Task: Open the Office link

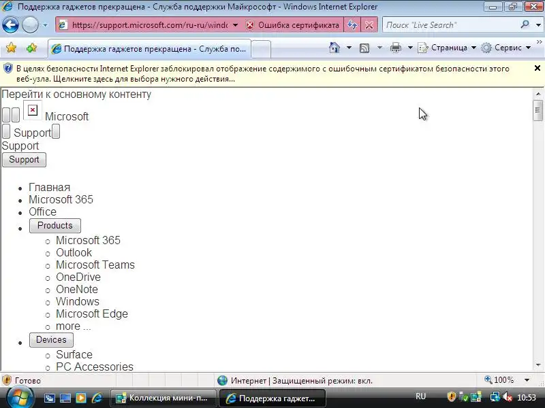Action: point(42,211)
